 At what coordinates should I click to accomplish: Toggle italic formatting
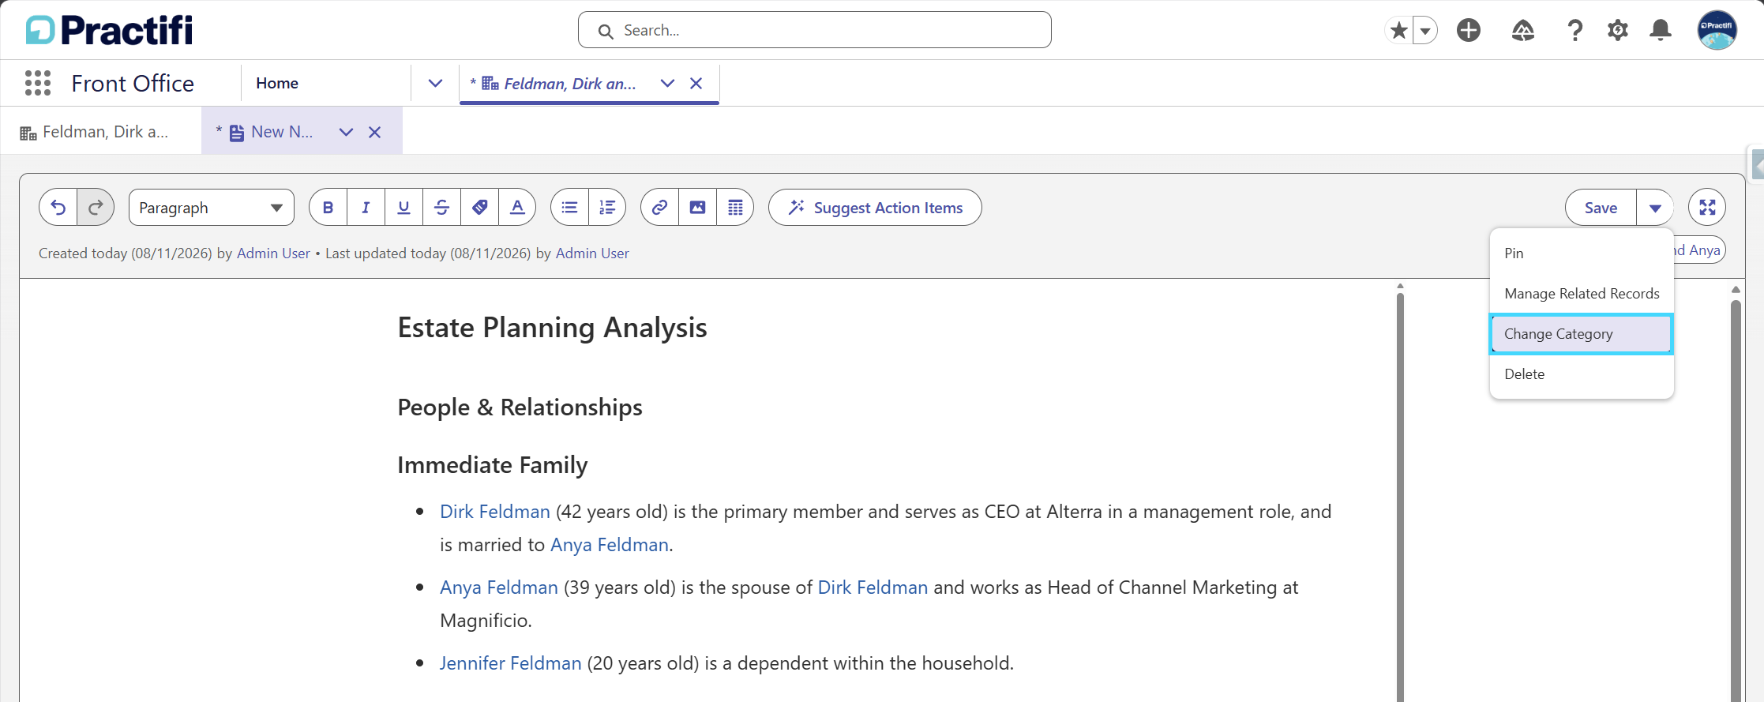click(366, 208)
